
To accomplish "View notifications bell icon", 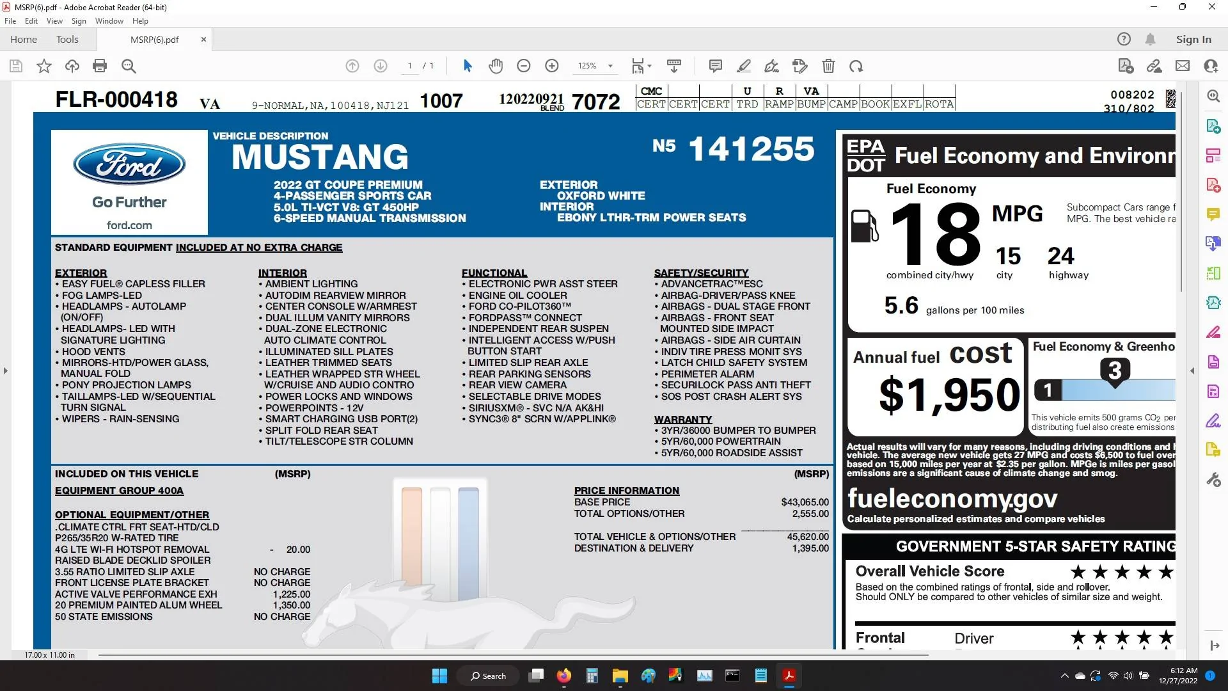I will [x=1150, y=40].
